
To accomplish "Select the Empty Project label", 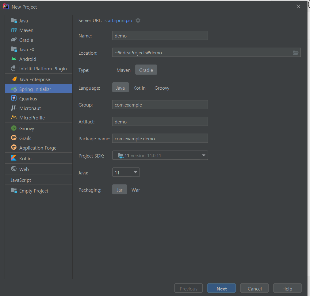I will click(x=34, y=191).
